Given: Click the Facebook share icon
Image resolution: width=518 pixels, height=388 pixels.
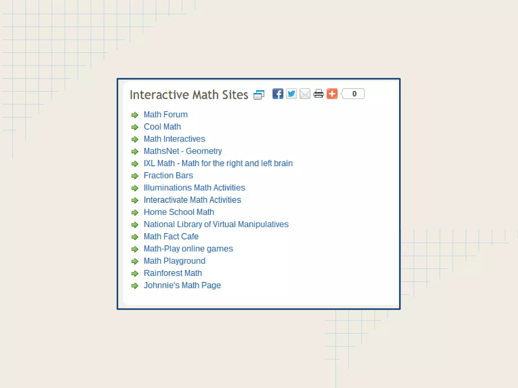Looking at the screenshot, I should [x=277, y=94].
